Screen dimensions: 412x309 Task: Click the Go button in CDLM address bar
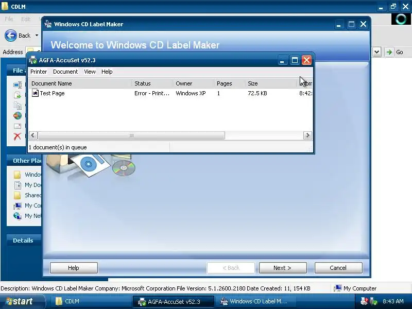click(395, 52)
